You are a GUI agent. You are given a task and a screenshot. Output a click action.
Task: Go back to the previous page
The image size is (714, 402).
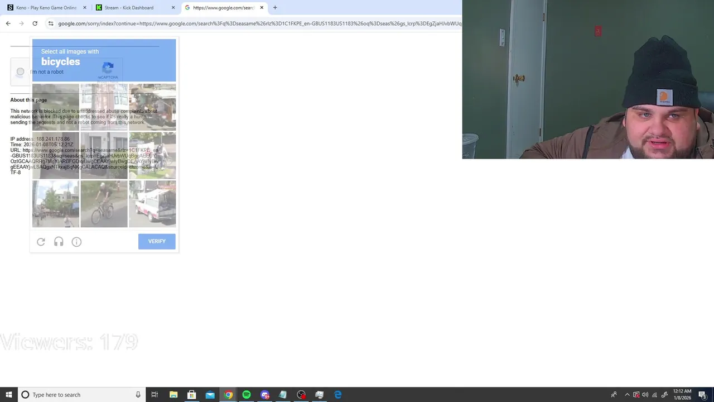8,23
